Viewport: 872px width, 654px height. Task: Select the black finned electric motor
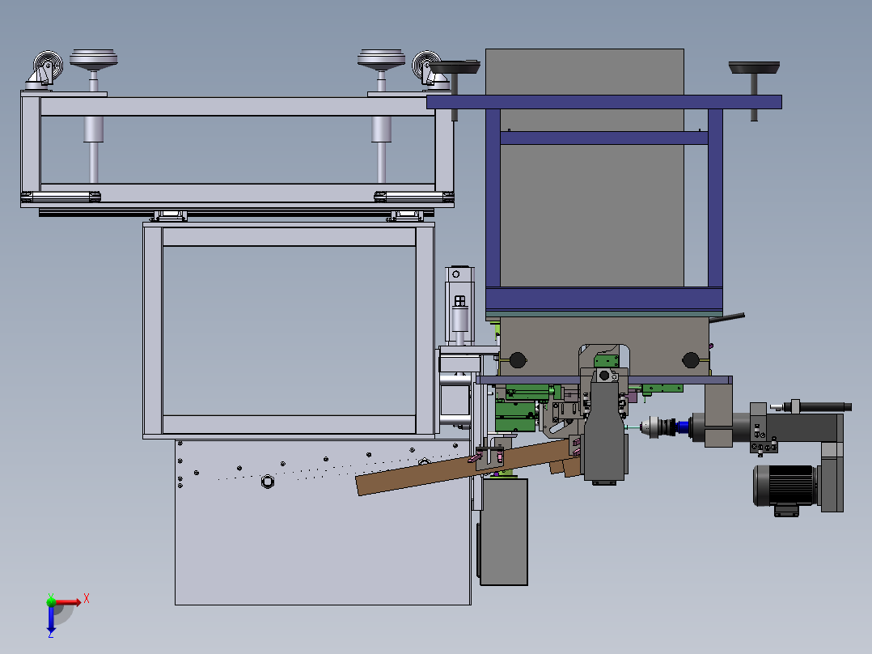click(x=785, y=486)
